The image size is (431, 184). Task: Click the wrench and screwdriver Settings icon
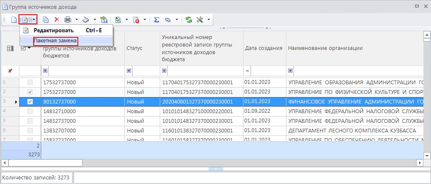coord(200,20)
